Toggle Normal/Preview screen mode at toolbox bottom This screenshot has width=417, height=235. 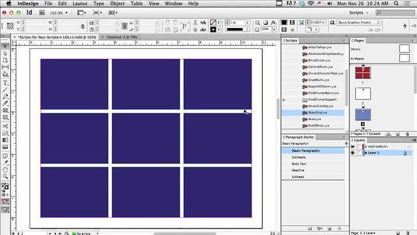[x=5, y=210]
